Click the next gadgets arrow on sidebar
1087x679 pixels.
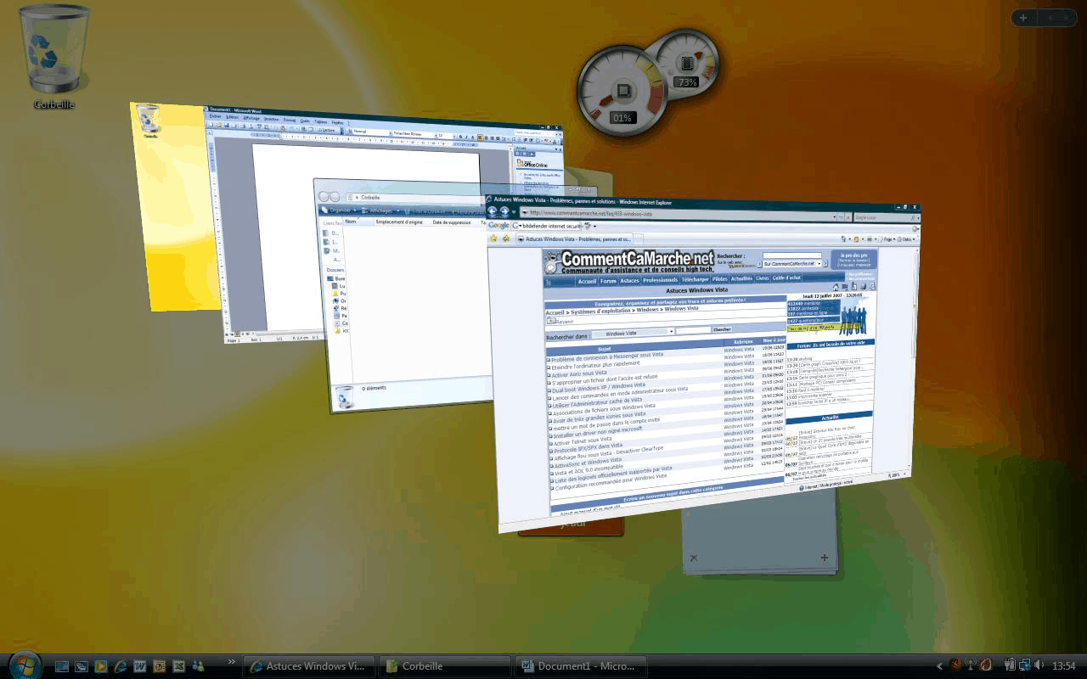[1067, 18]
